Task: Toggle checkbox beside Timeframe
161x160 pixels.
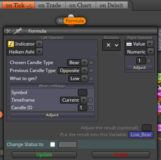Action: 90,100
